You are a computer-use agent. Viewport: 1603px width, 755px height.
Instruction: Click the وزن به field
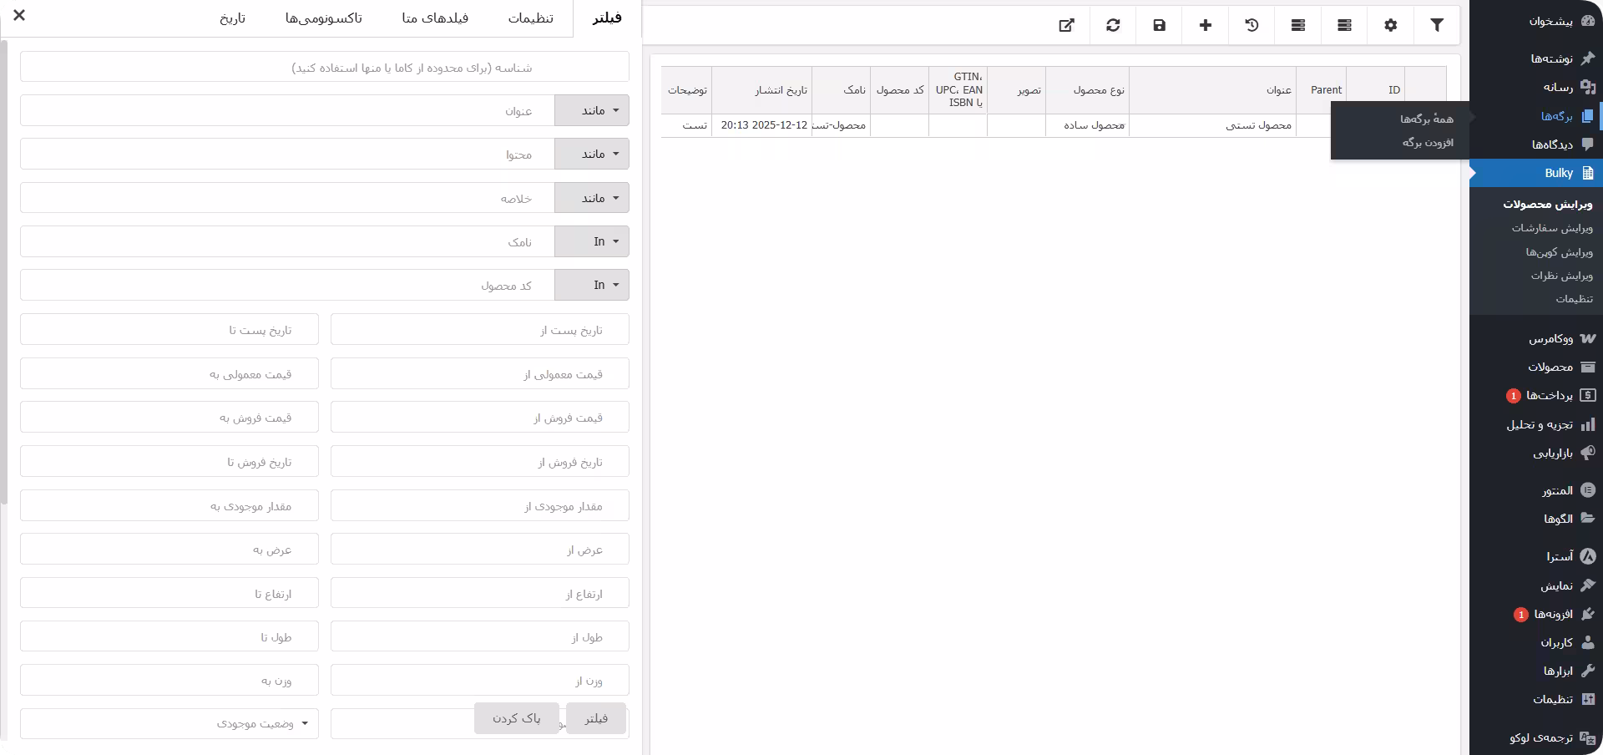169,680
